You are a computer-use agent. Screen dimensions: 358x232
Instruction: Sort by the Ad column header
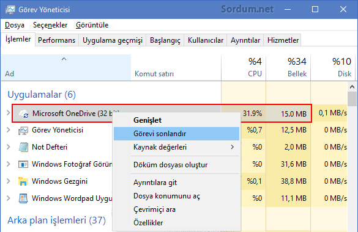pyautogui.click(x=66, y=67)
